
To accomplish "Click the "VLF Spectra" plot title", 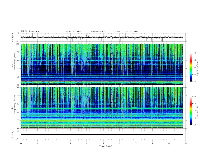I will coord(30,32).
